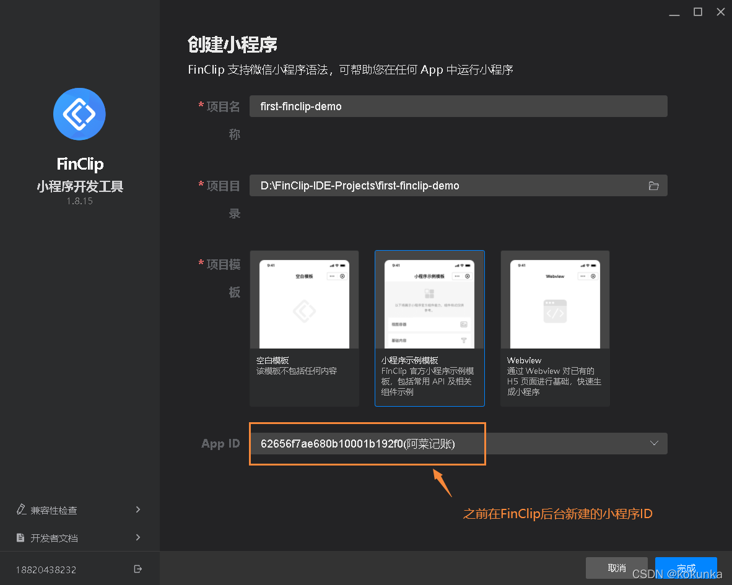This screenshot has width=732, height=585.
Task: Click the developer documentation file icon
Action: click(21, 537)
